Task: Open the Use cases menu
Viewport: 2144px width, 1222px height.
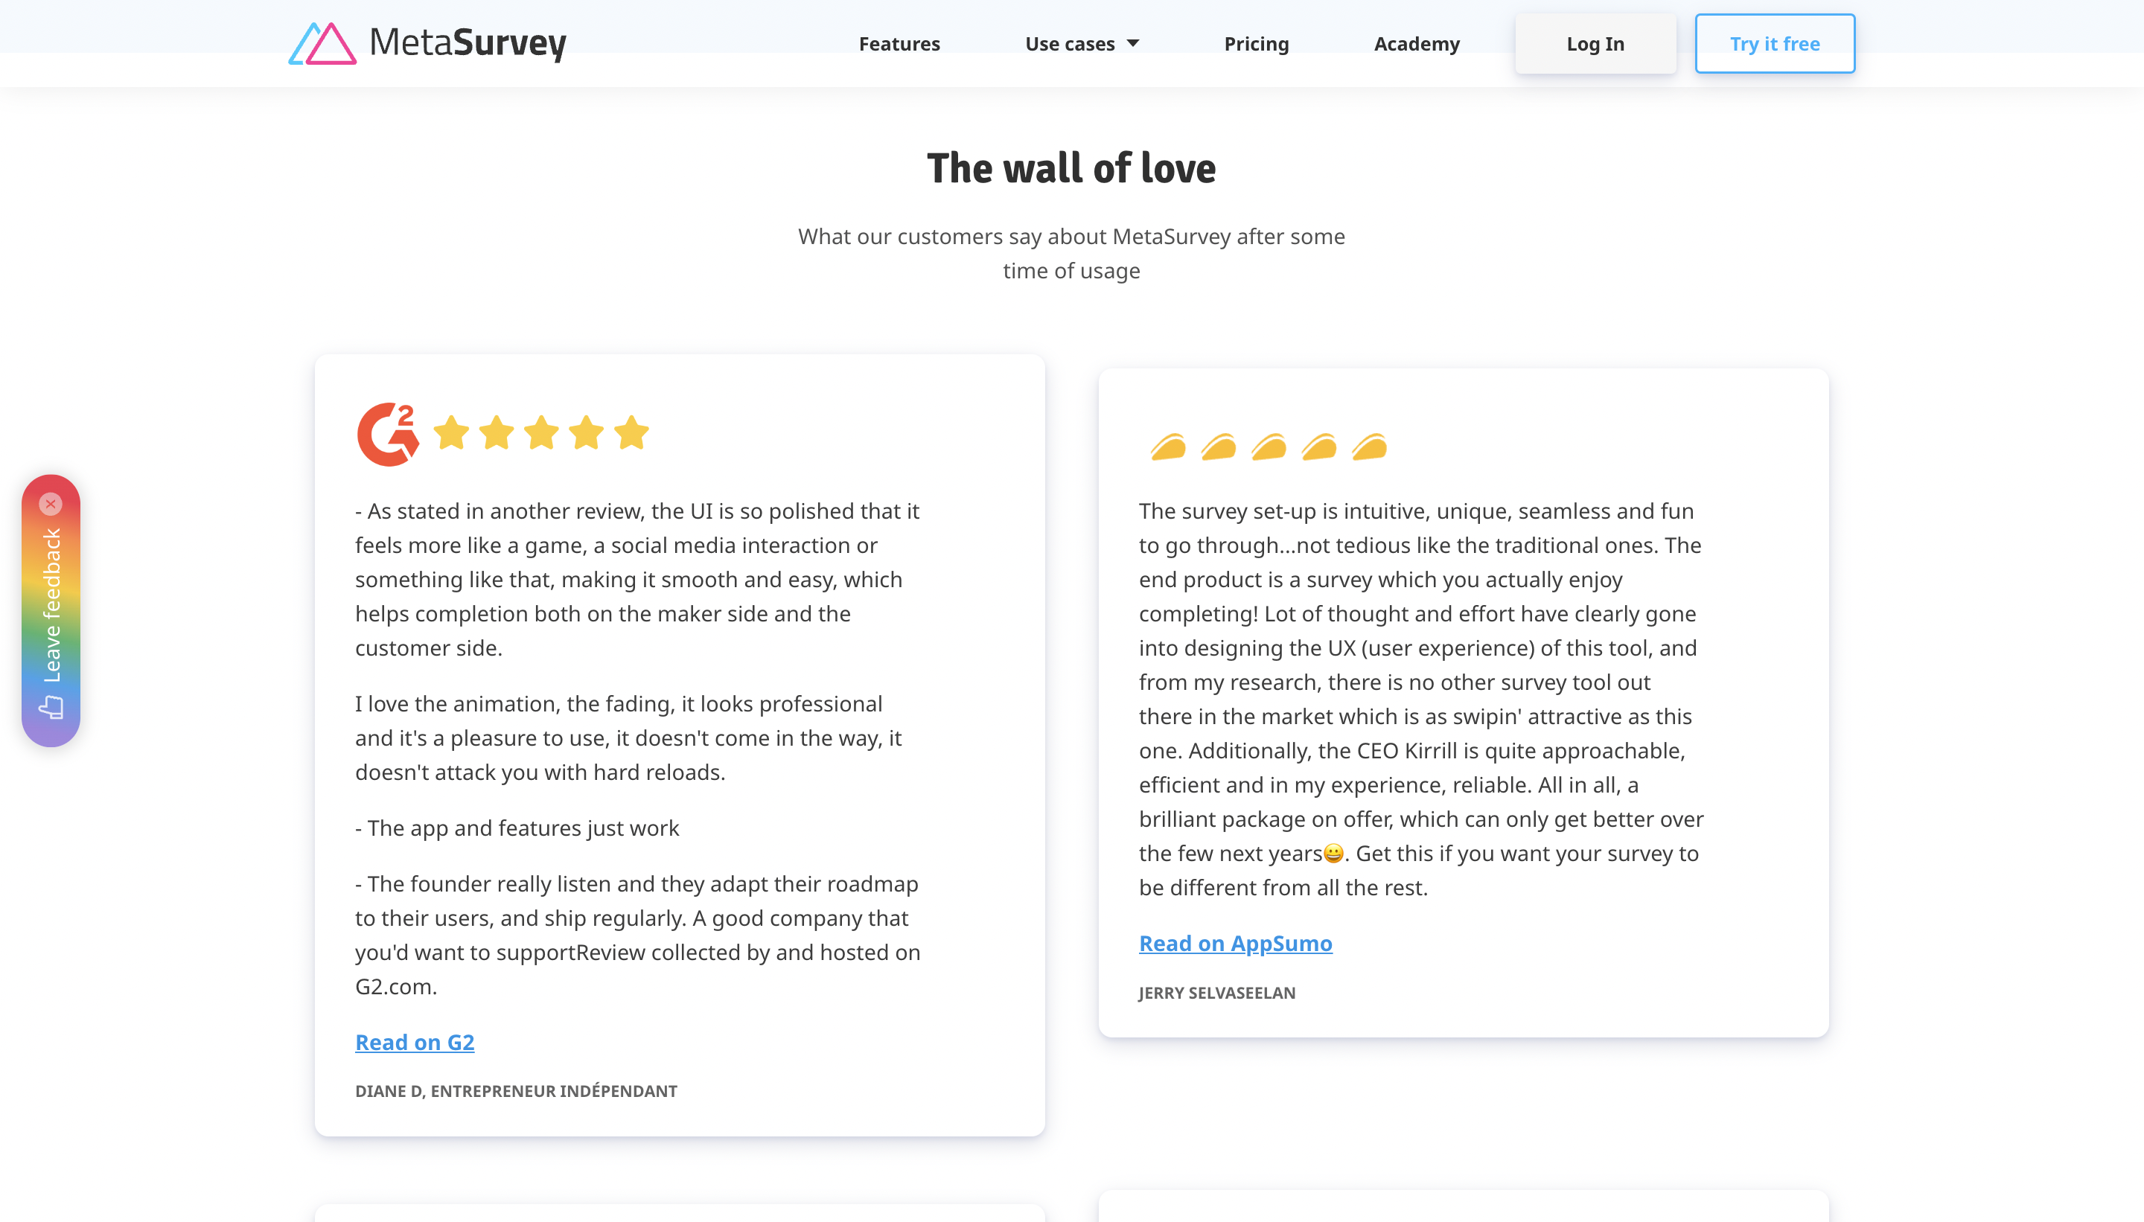Action: point(1081,44)
